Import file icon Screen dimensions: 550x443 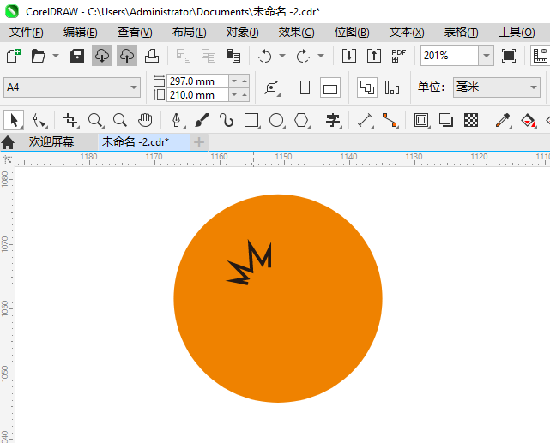coord(349,56)
